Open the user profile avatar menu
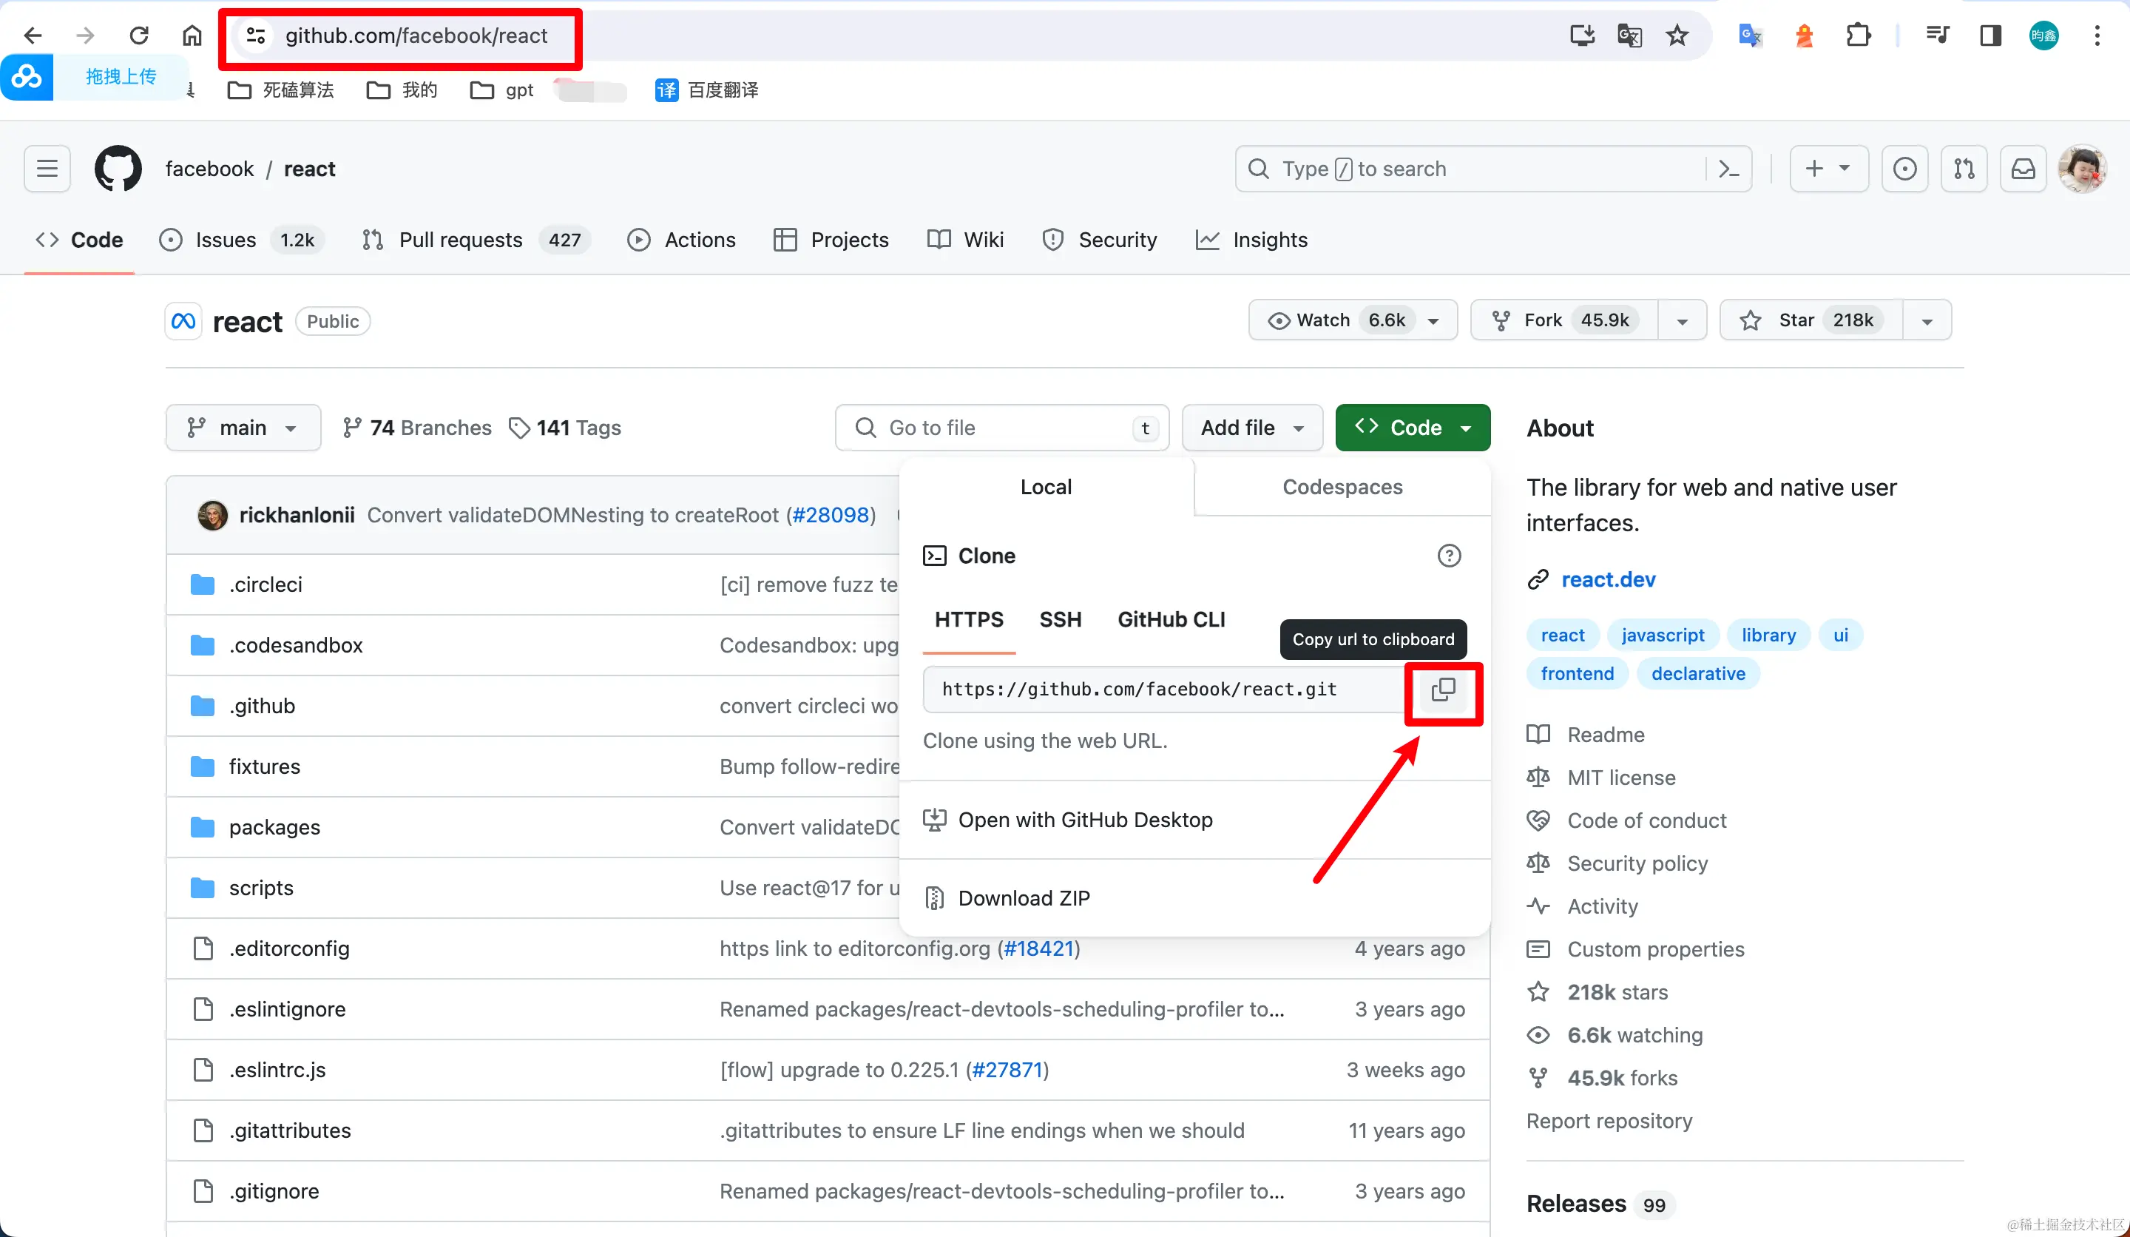This screenshot has height=1237, width=2130. coord(2082,168)
